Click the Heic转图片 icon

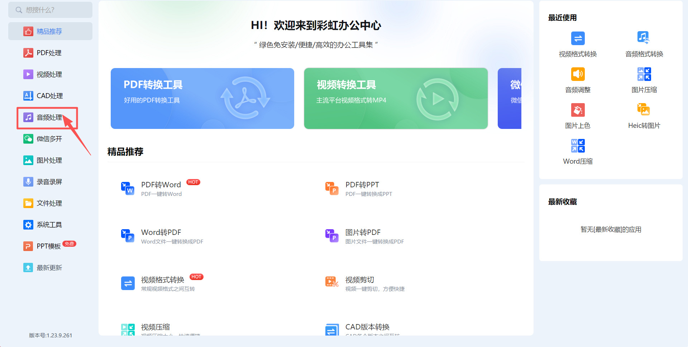click(644, 115)
